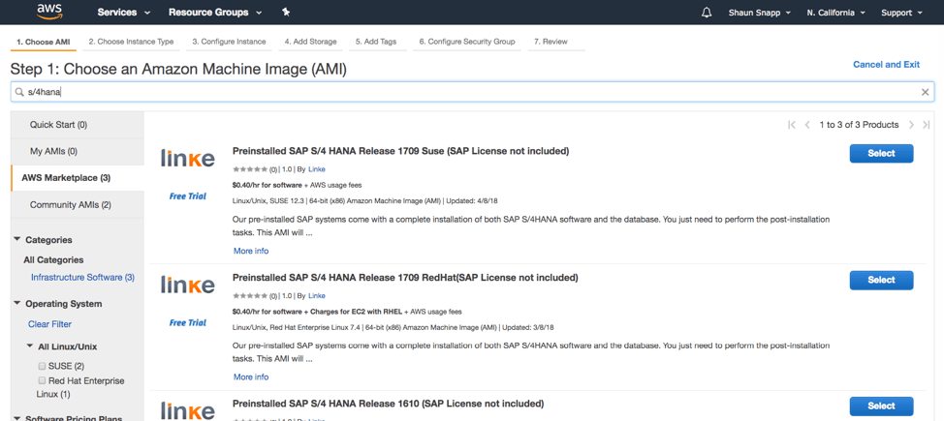Collapse the Operating System section
This screenshot has height=421, width=944.
16,304
